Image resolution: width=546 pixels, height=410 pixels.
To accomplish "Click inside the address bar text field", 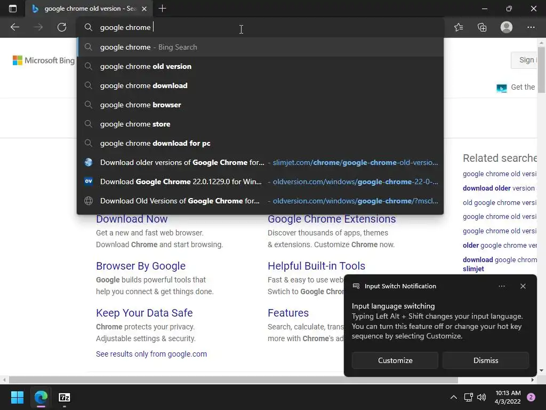I will (x=261, y=27).
